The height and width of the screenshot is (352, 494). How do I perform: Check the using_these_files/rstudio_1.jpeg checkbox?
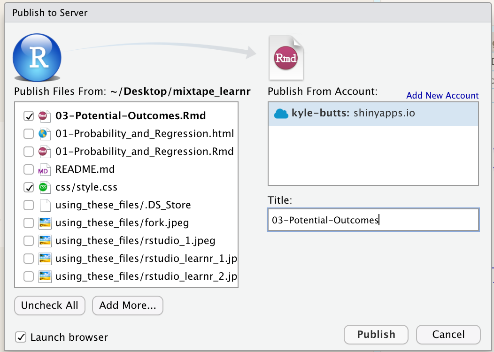pyautogui.click(x=29, y=241)
